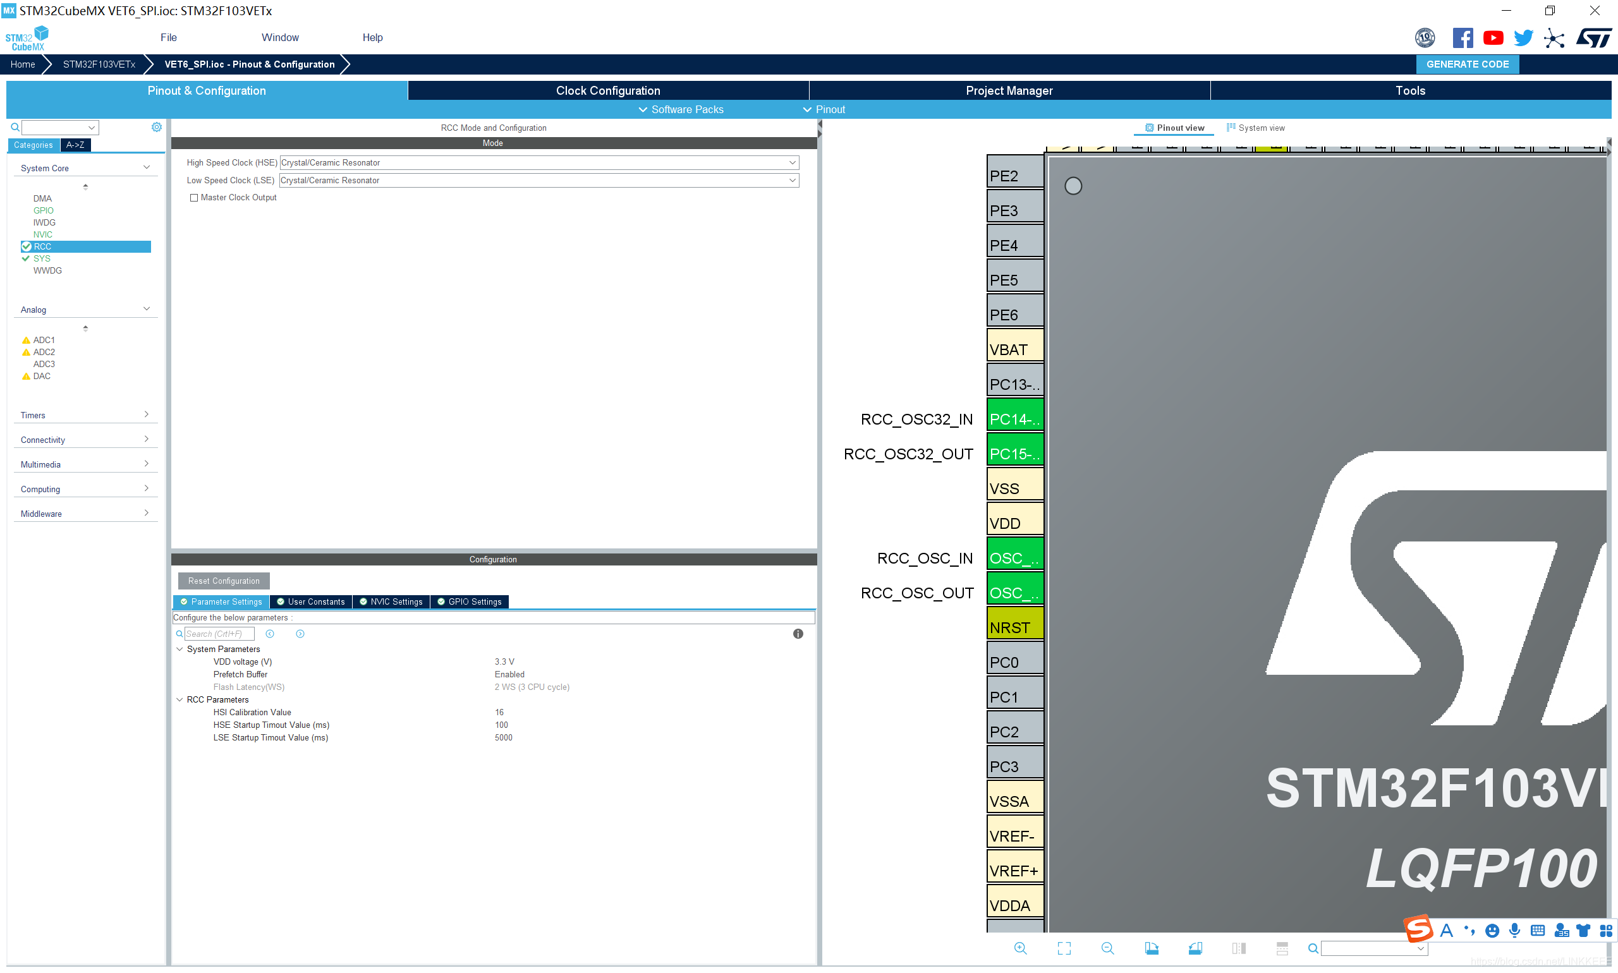Screen dimensions: 1618x973
Task: Open the Pinout dropdown menu
Action: (824, 109)
